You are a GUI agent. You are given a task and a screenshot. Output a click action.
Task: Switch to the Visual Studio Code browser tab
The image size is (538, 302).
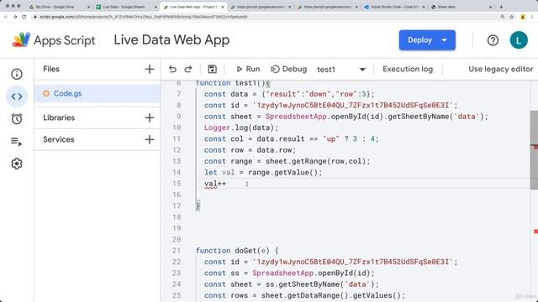click(394, 7)
